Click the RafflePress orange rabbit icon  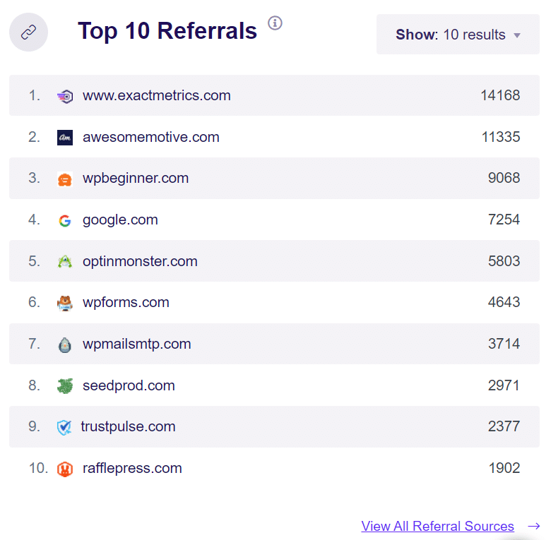point(65,469)
